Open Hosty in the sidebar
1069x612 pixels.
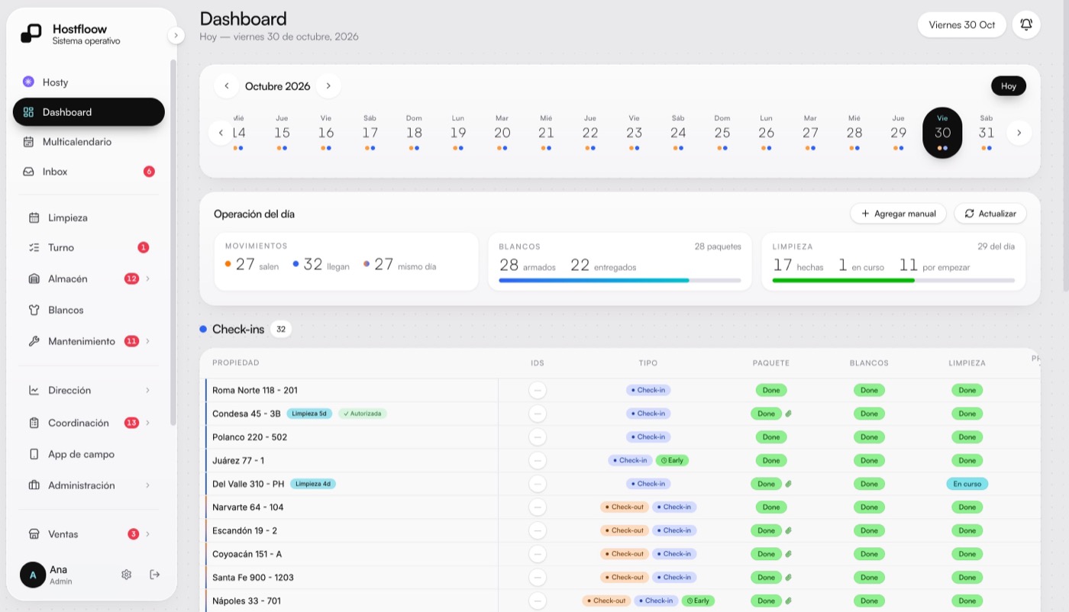[89, 82]
